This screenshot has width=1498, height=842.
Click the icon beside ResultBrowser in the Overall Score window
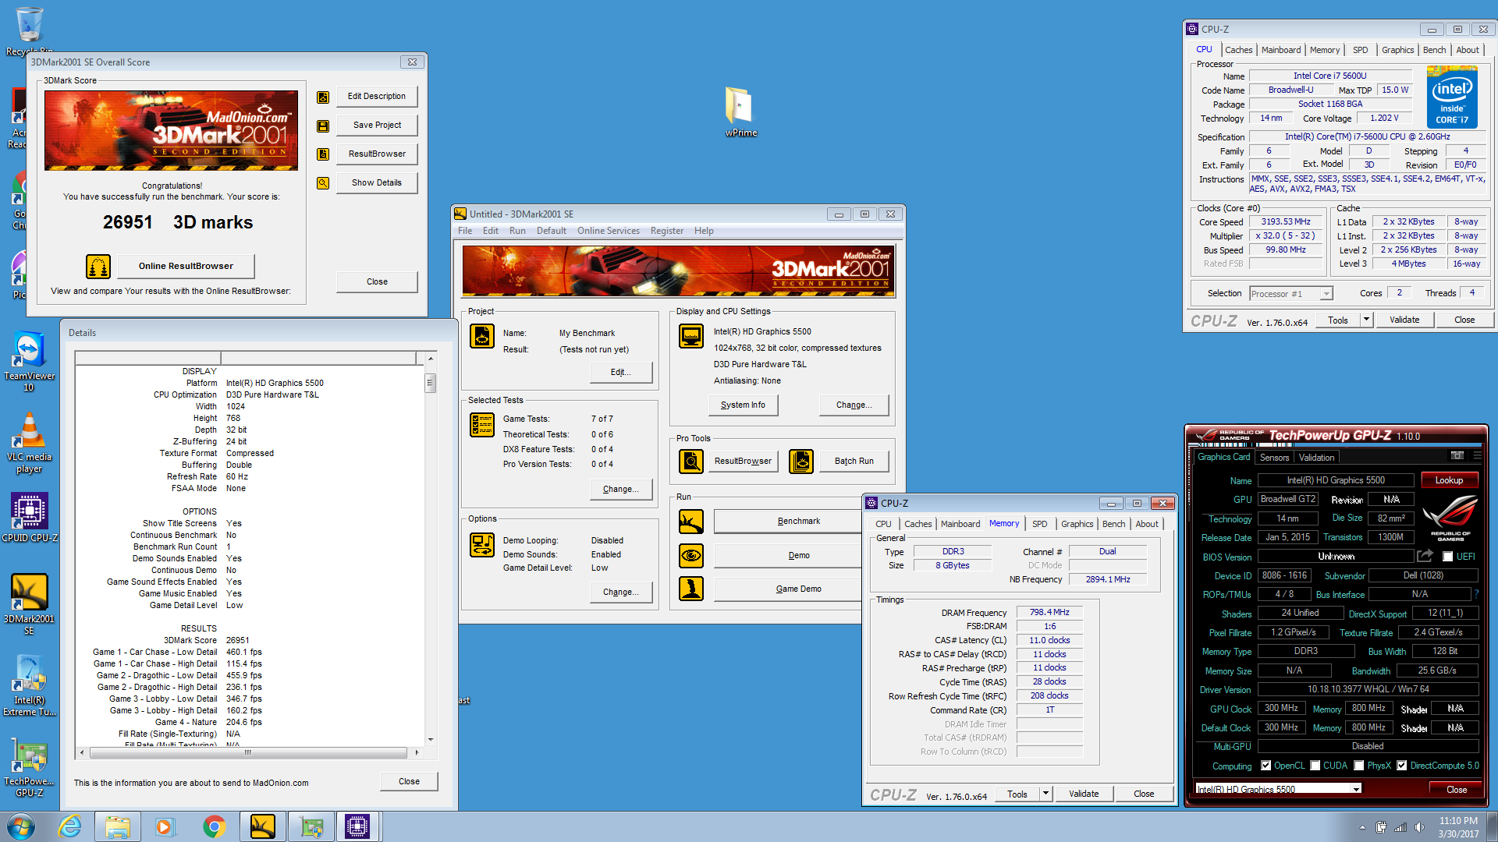click(x=323, y=154)
